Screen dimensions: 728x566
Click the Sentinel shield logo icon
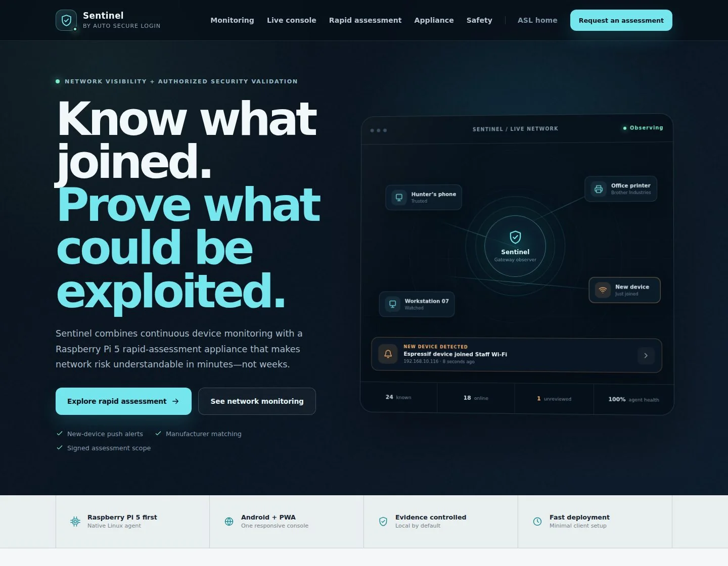click(66, 20)
